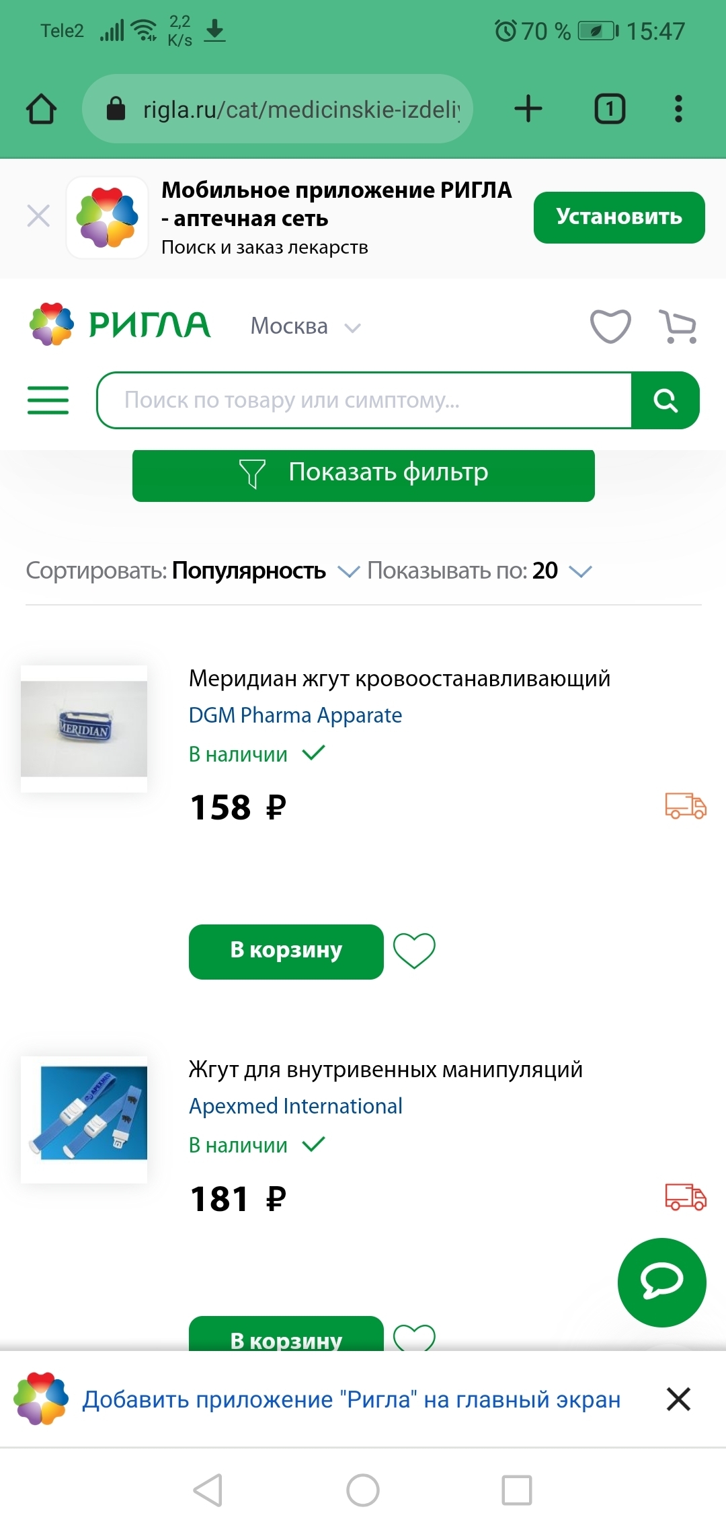Add Меридиан жгут to cart

(286, 951)
